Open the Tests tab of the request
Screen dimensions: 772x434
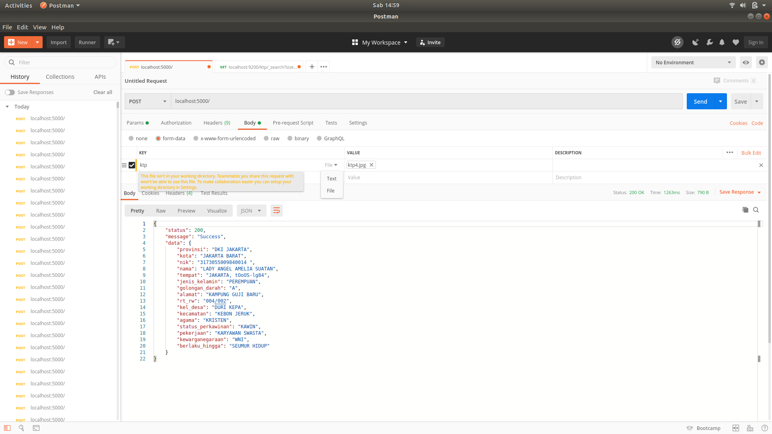pyautogui.click(x=331, y=123)
